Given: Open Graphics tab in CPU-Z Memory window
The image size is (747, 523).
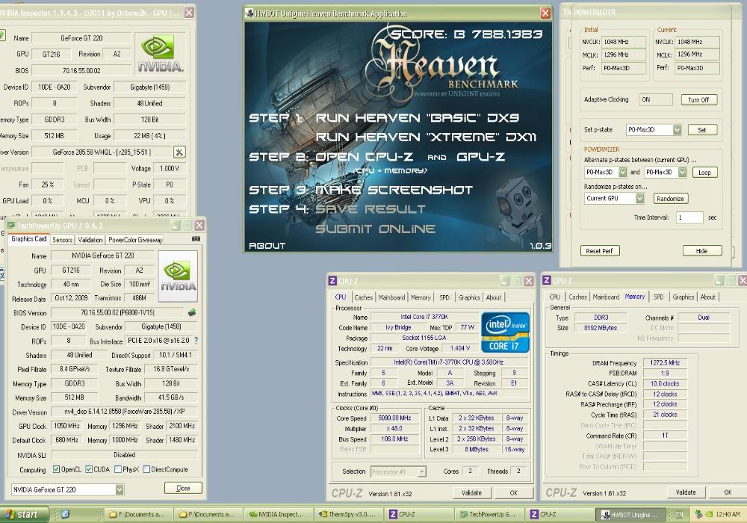Looking at the screenshot, I should tap(684, 297).
